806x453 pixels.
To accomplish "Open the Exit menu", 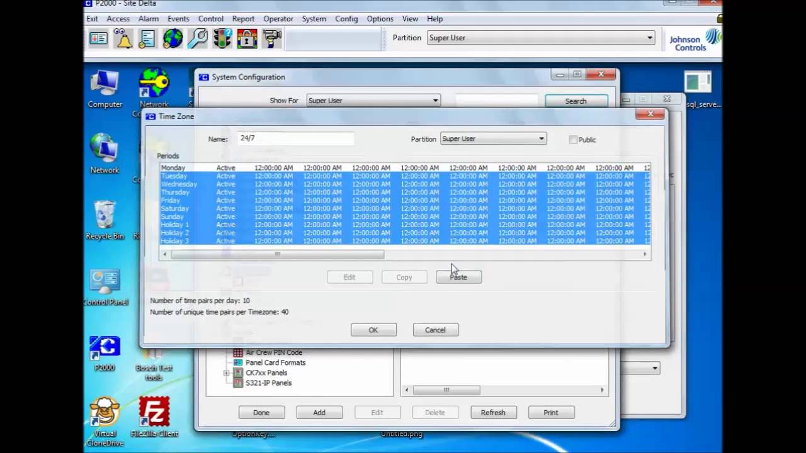I will point(93,19).
